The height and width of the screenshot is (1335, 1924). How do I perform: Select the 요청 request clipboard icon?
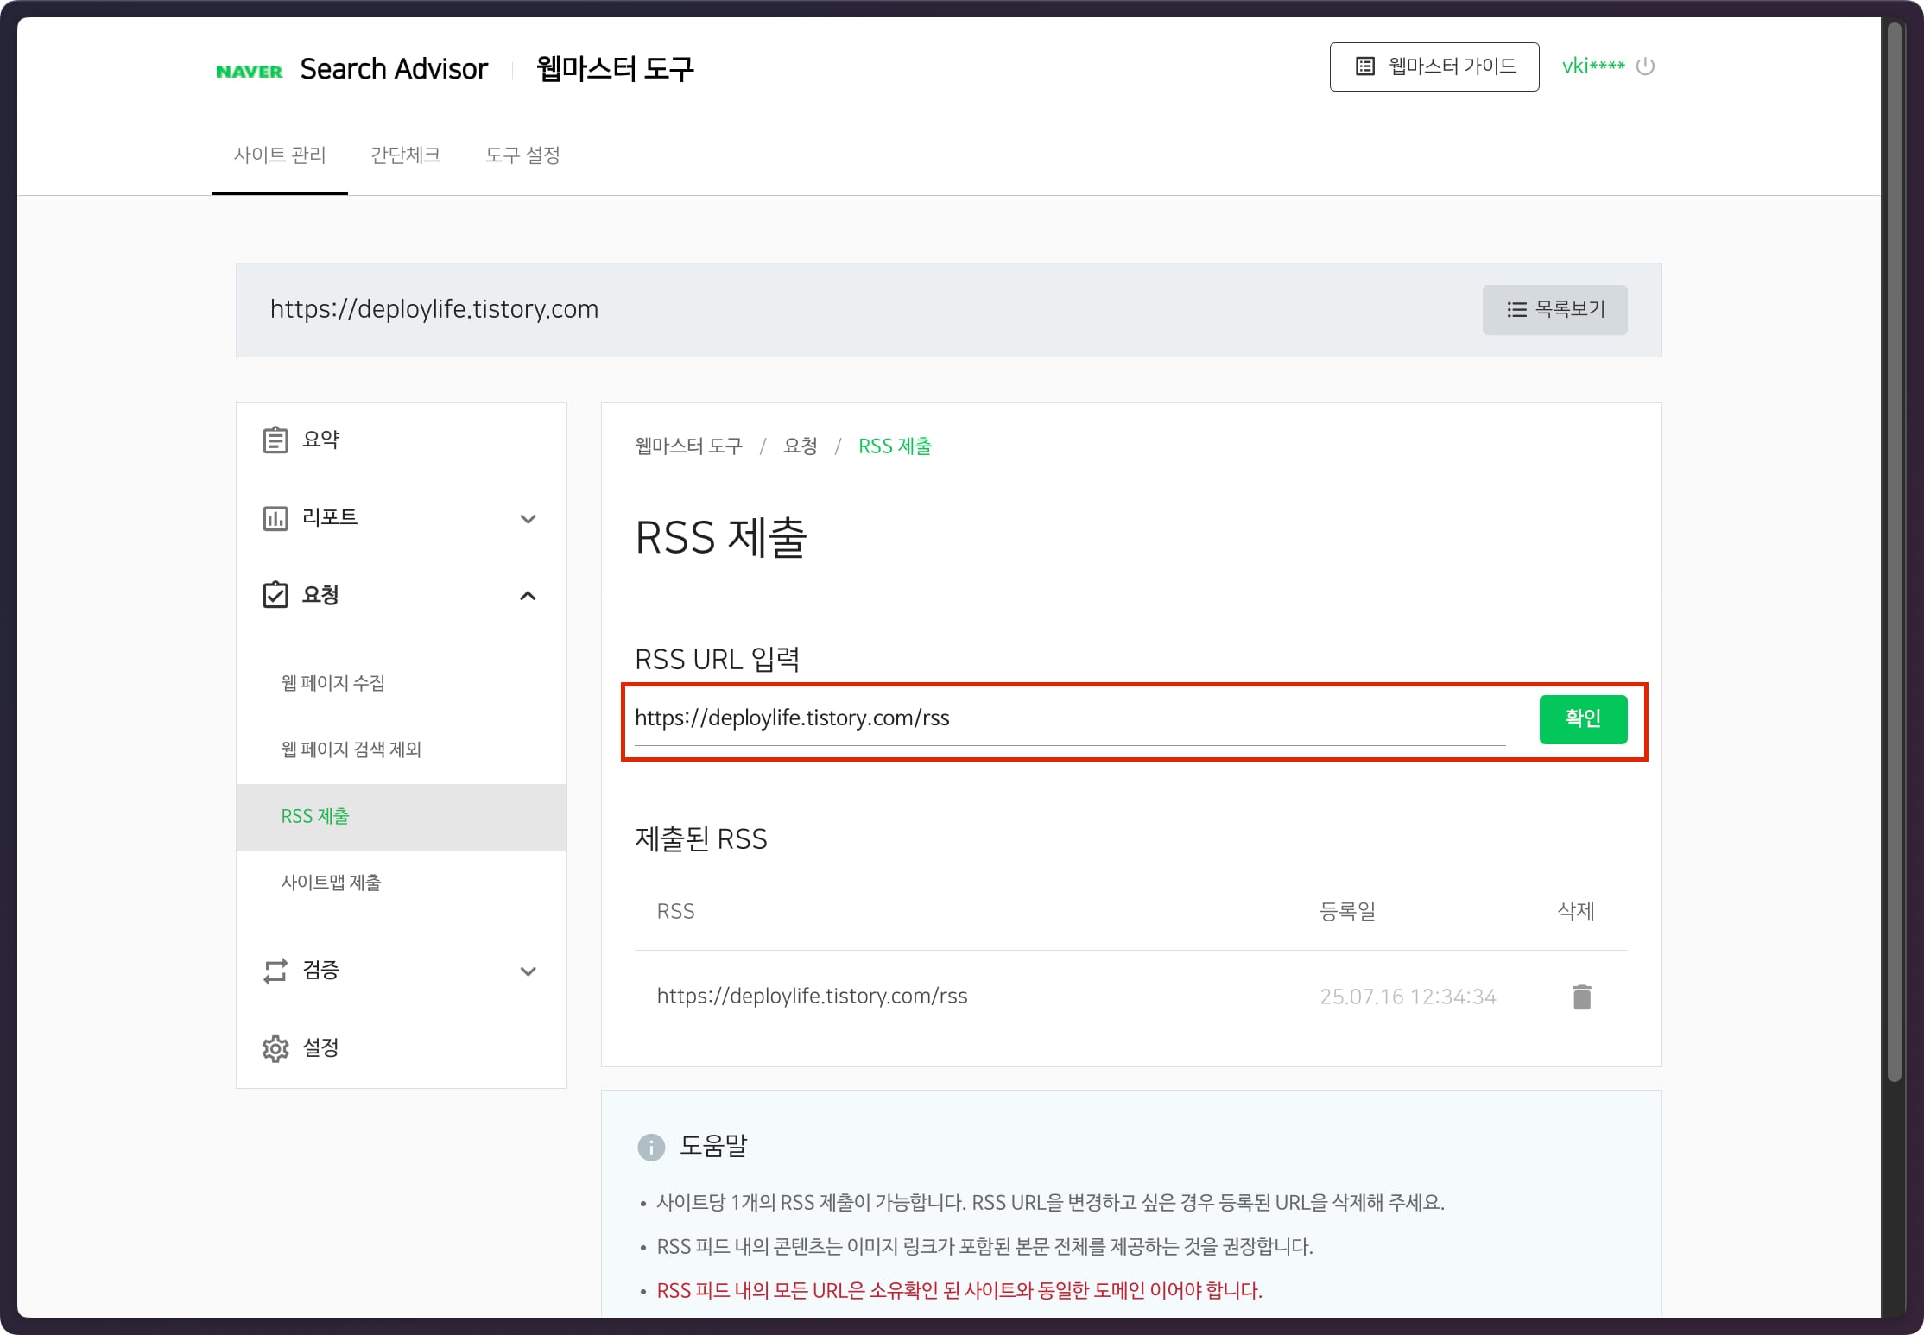point(275,595)
